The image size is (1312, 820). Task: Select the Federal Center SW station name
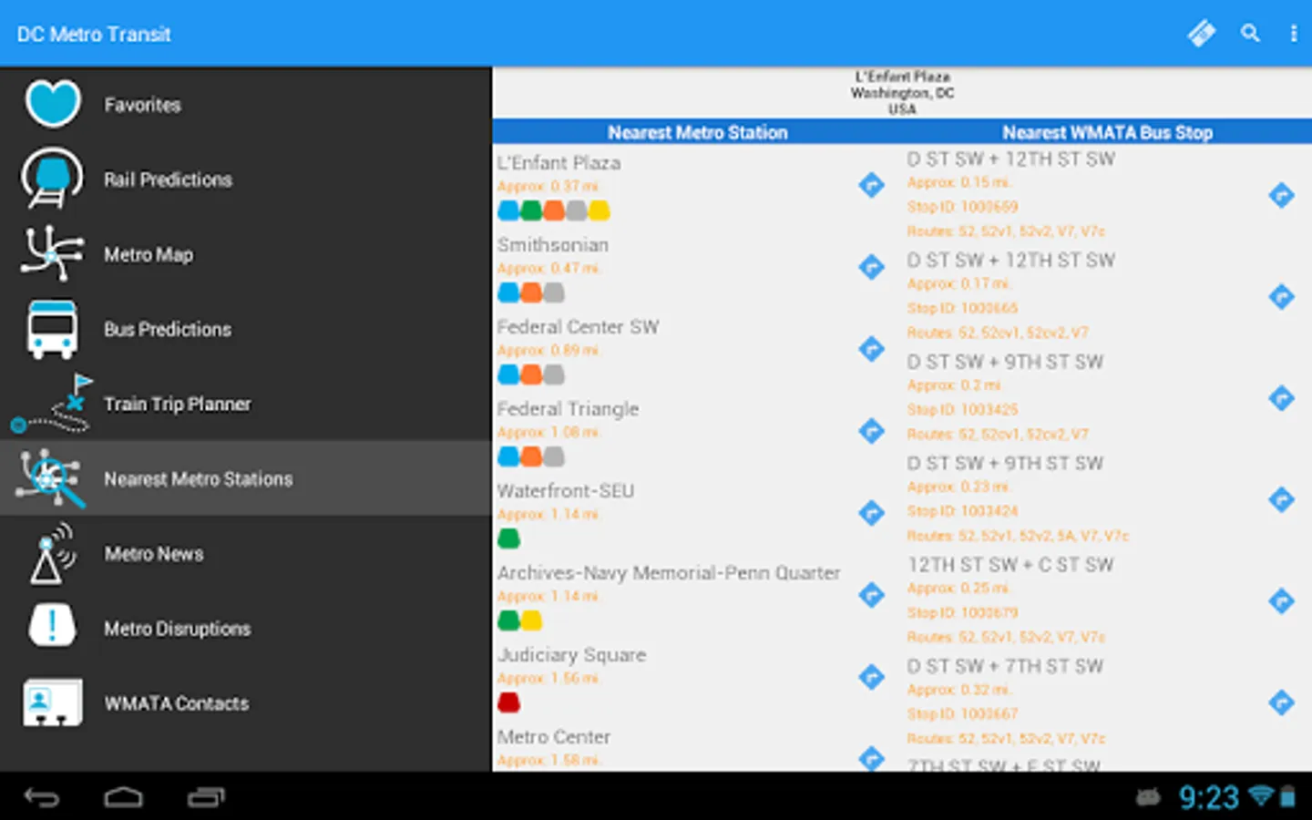pos(578,327)
